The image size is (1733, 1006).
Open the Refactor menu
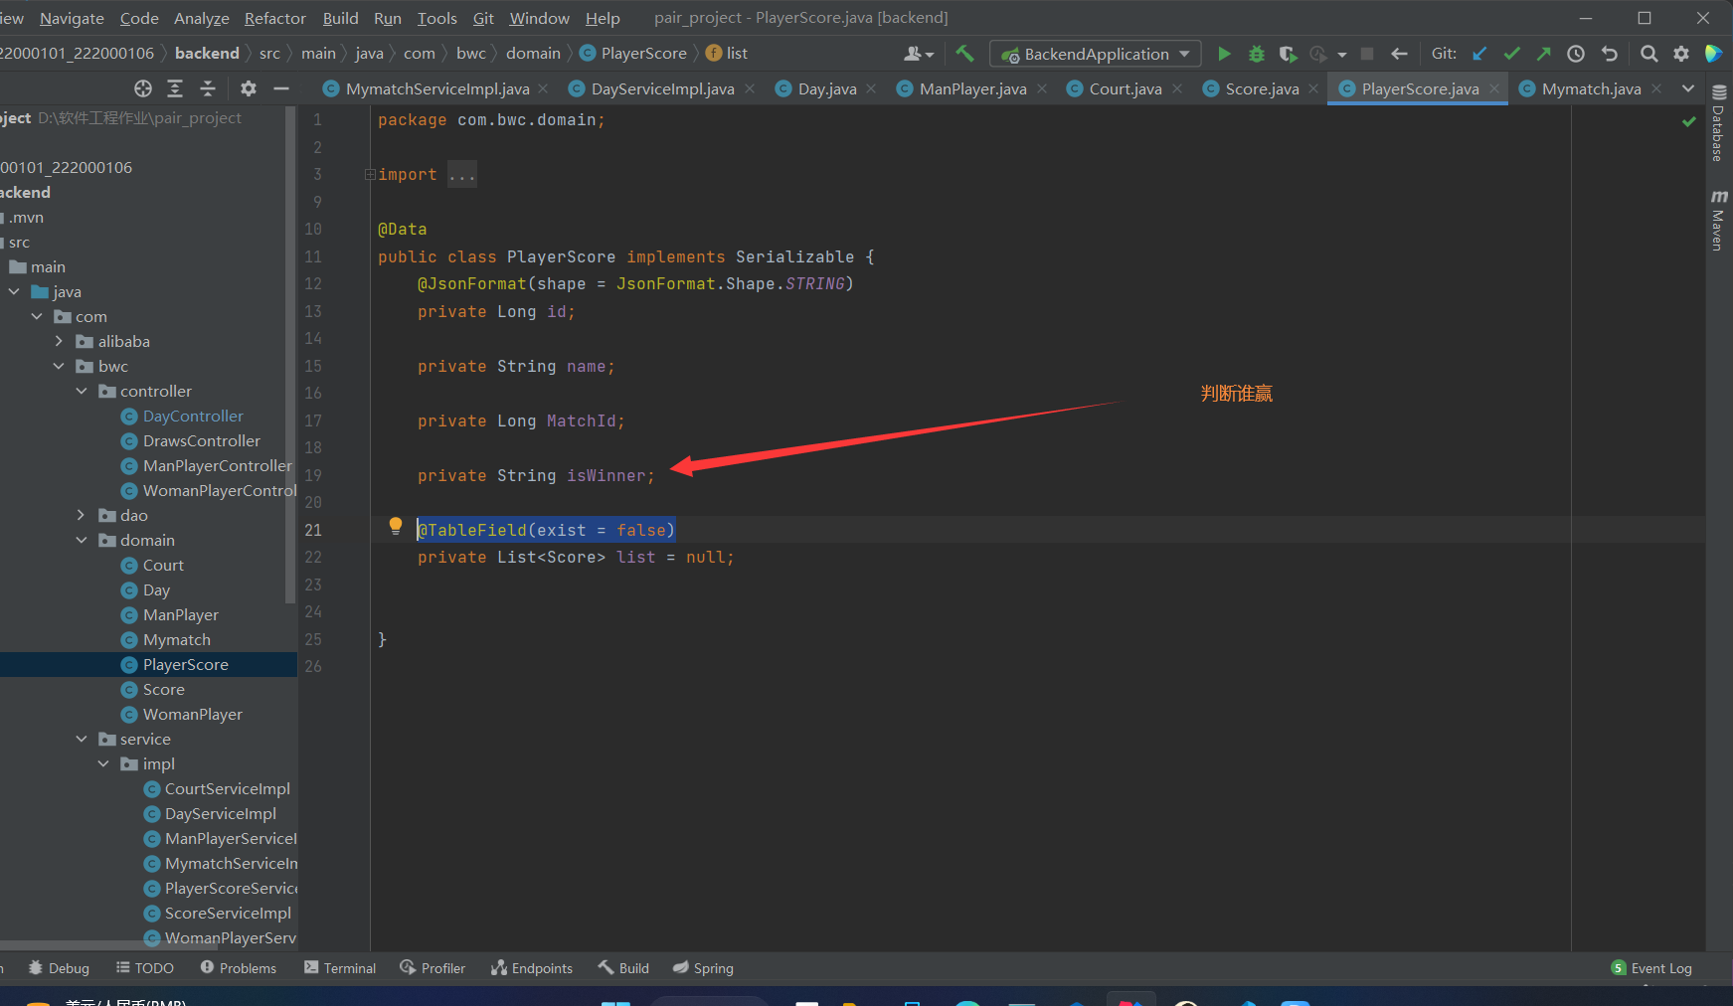click(x=274, y=18)
